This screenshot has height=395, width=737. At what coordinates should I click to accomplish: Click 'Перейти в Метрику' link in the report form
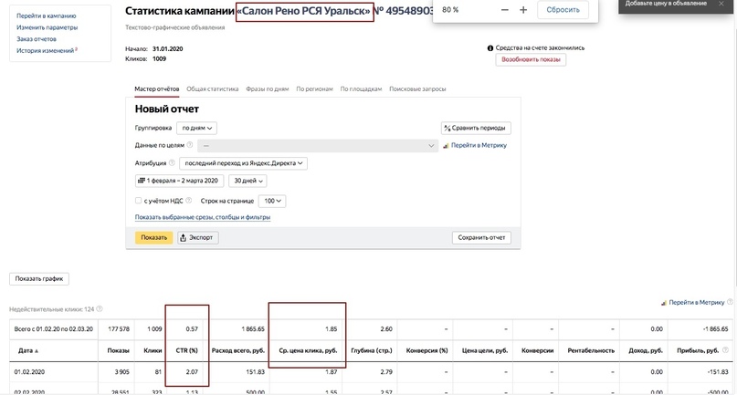pos(479,146)
